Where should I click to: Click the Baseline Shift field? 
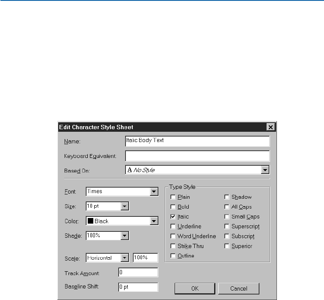[138, 287]
